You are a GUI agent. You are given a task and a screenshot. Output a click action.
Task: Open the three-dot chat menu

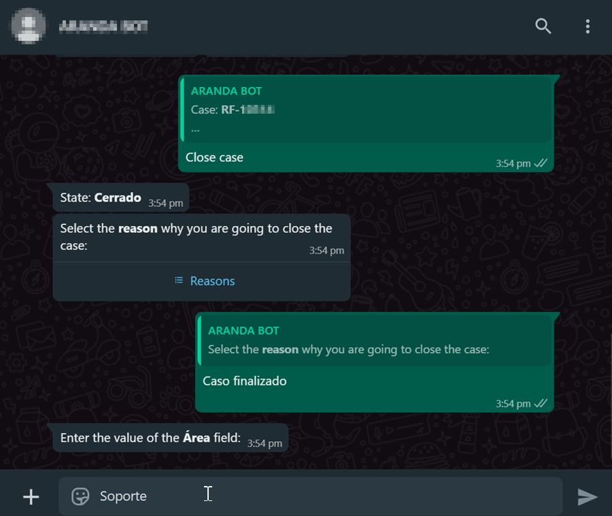(x=588, y=26)
